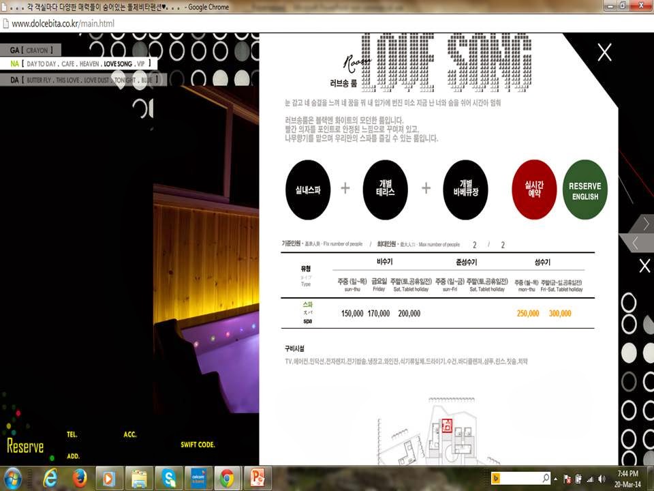Launch Skype from the taskbar
The image size is (654, 491).
[x=168, y=477]
